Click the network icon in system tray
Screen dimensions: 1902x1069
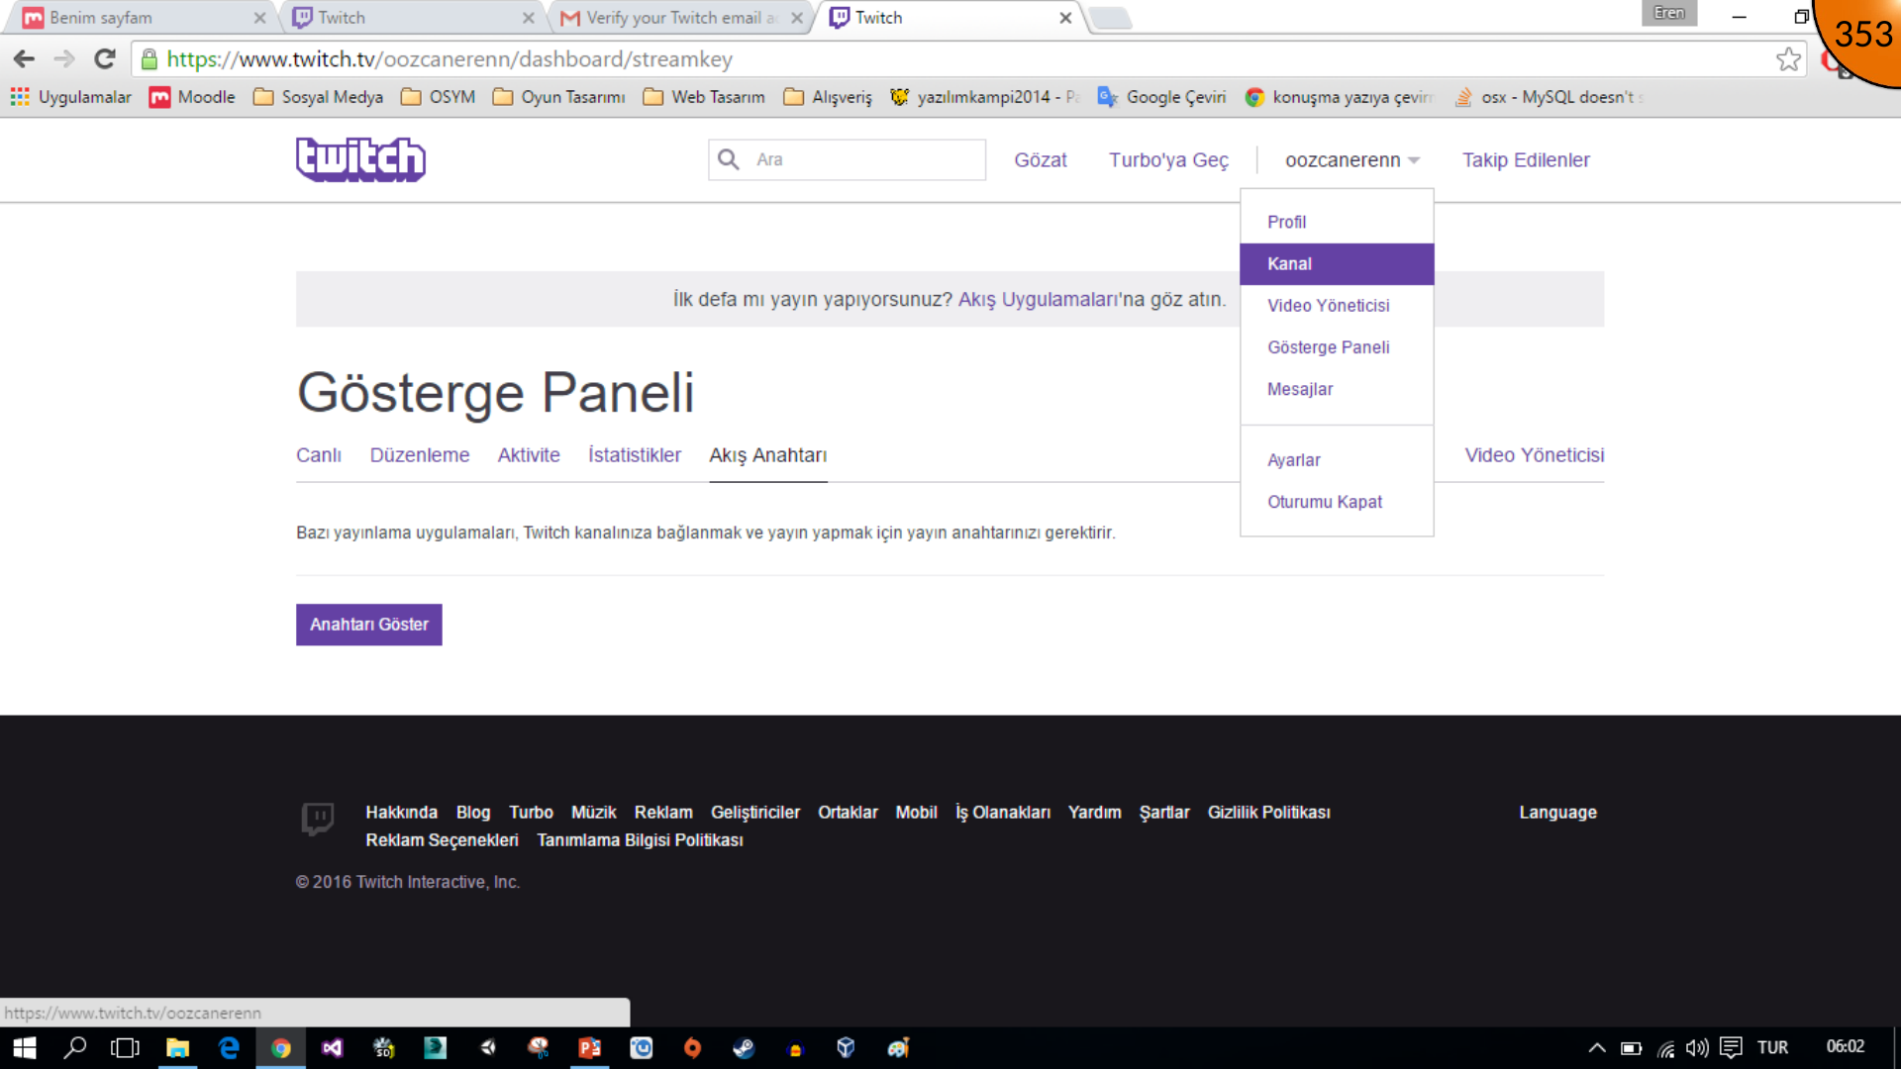[x=1666, y=1048]
